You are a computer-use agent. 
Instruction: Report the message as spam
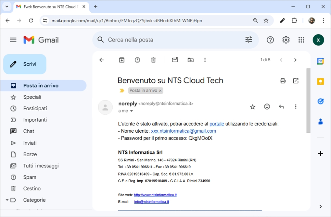tap(137, 60)
